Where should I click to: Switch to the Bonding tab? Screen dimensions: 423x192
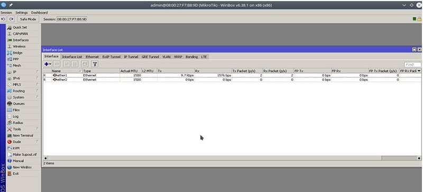(x=192, y=57)
